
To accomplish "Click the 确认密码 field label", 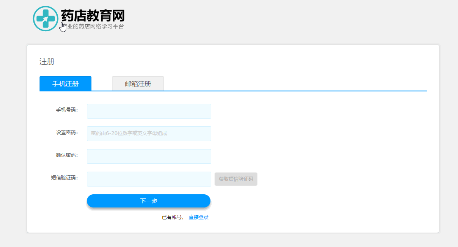I will pyautogui.click(x=67, y=155).
